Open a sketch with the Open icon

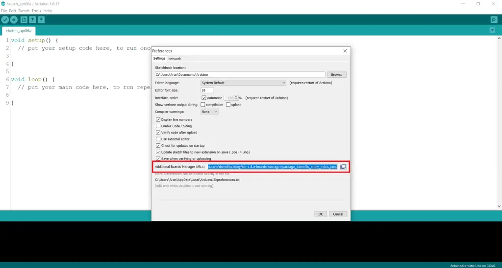pyautogui.click(x=32, y=20)
